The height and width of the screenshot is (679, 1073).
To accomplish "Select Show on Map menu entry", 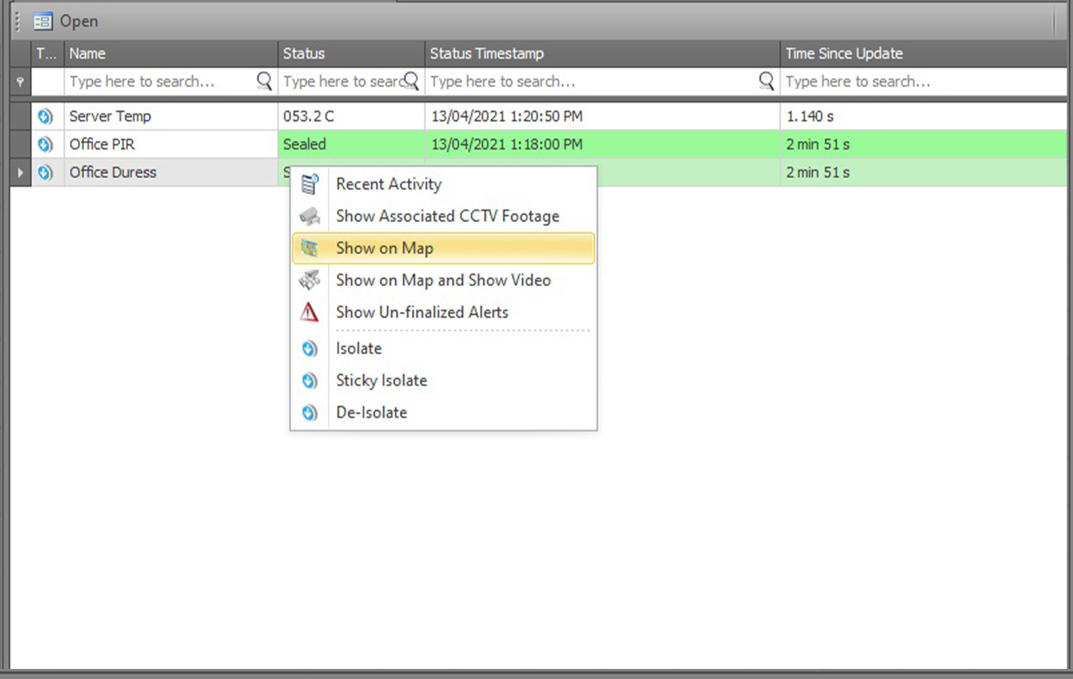I will pos(384,248).
